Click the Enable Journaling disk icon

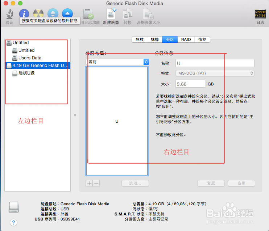[88, 14]
